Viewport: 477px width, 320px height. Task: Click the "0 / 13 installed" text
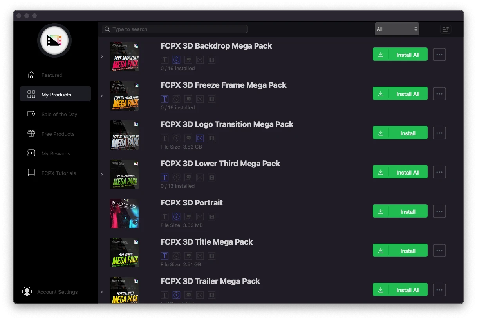click(177, 186)
